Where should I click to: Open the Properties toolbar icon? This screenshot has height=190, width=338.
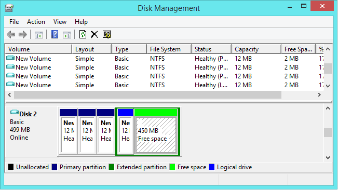pos(107,34)
